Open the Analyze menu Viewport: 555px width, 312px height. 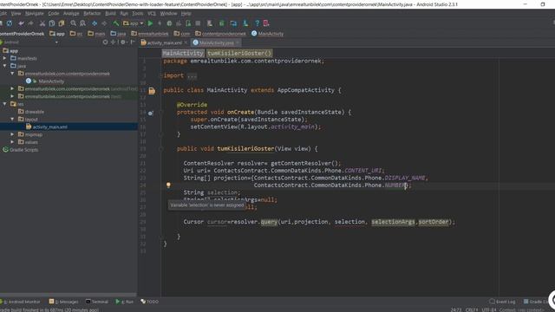tap(71, 14)
